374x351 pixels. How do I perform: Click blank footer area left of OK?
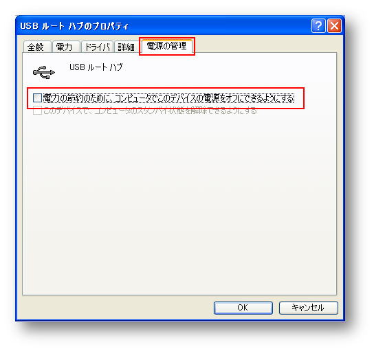pos(115,308)
